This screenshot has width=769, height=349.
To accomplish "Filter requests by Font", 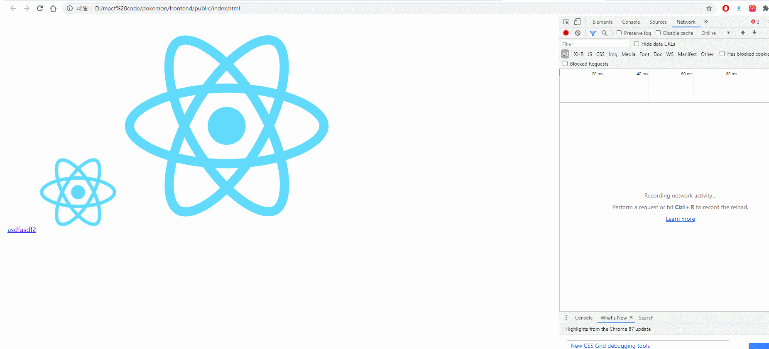I will [x=644, y=54].
